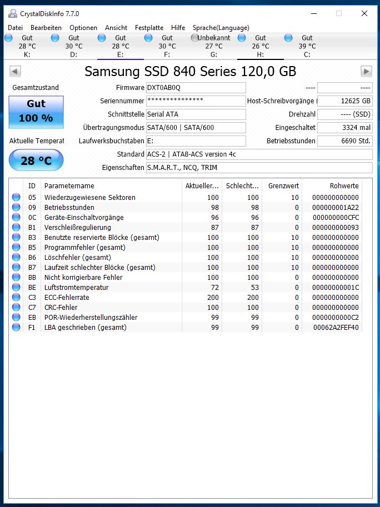Screen dimensions: 380x507
Task: Click status orb for Verschleißregulierung
Action: pos(16,227)
